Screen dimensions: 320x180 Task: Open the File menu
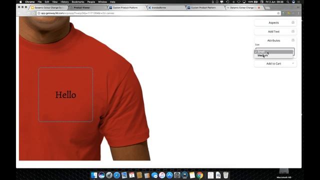point(39,2)
